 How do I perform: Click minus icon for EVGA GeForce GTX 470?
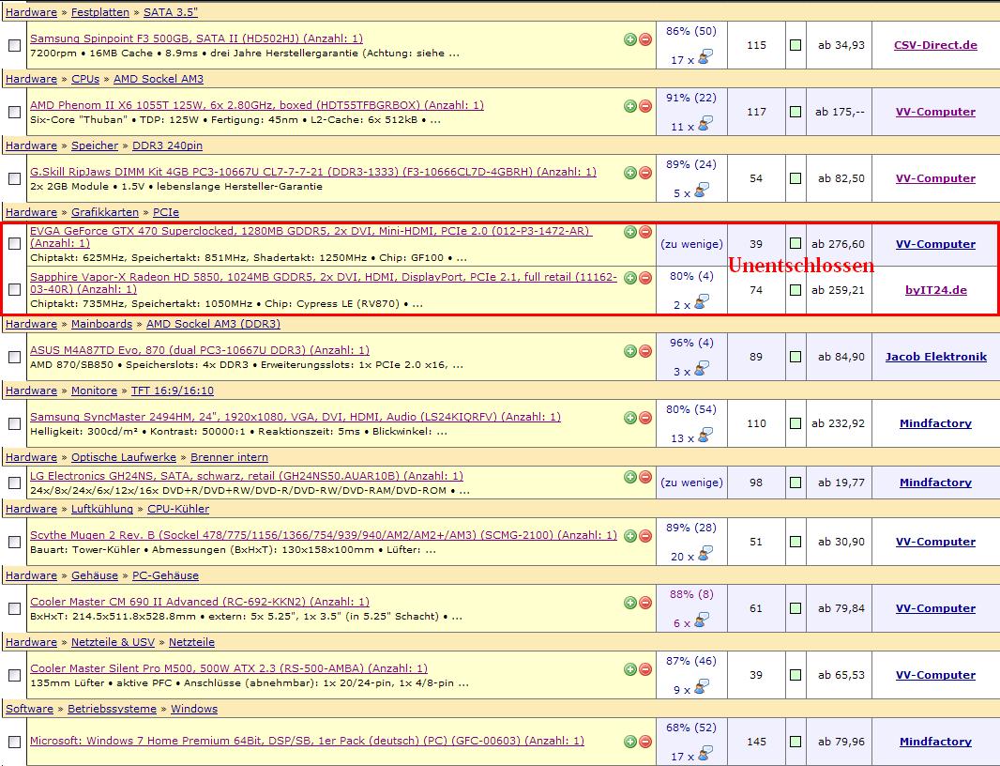644,232
